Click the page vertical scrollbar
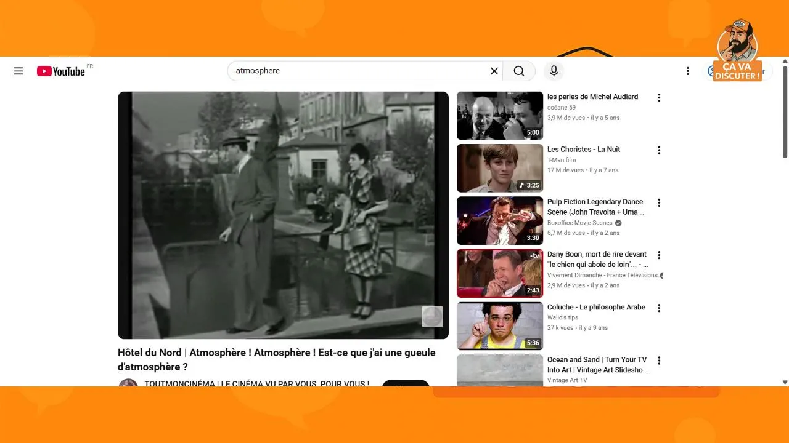Screen dimensions: 789x443 [x=785, y=111]
